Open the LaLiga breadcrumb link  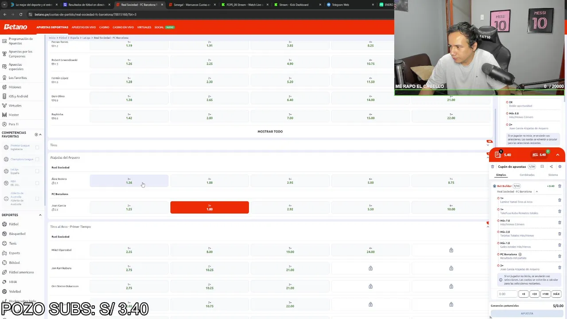[86, 38]
